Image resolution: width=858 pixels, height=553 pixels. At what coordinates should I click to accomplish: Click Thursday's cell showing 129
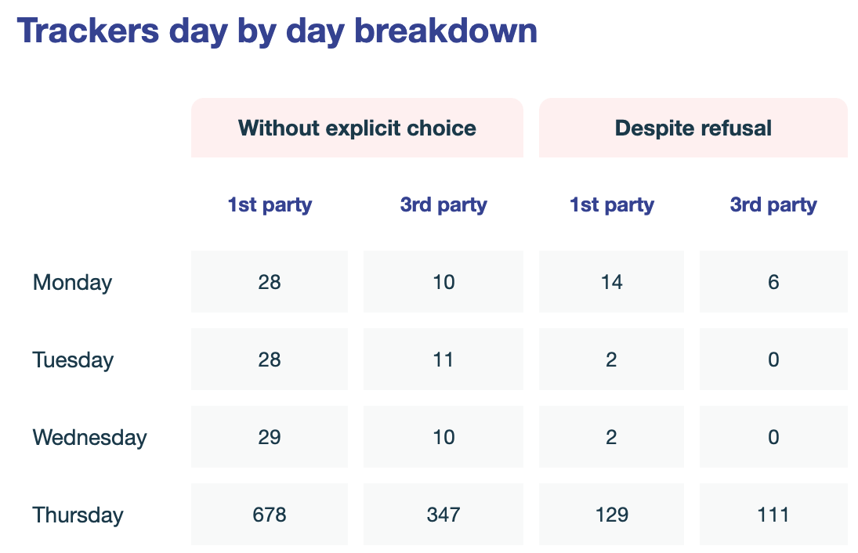[611, 515]
